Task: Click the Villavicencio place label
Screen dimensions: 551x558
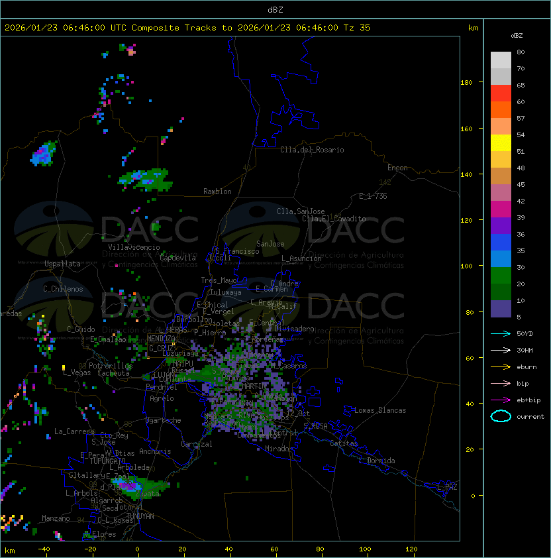Action: pos(134,247)
